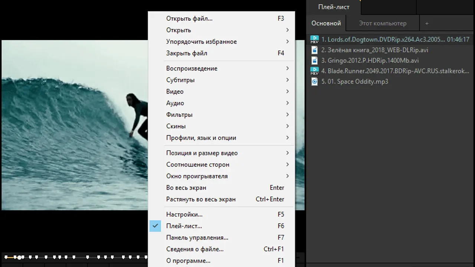Screen dimensions: 475x267
Task: Click the MKV icon beside Lords.of.Dogtown
Action: (x=314, y=39)
